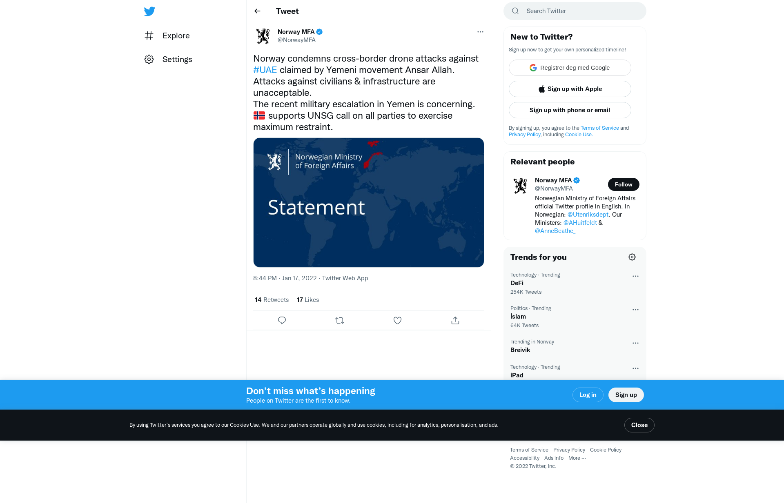Image resolution: width=784 pixels, height=503 pixels.
Task: Open the reply speech bubble icon
Action: (282, 321)
